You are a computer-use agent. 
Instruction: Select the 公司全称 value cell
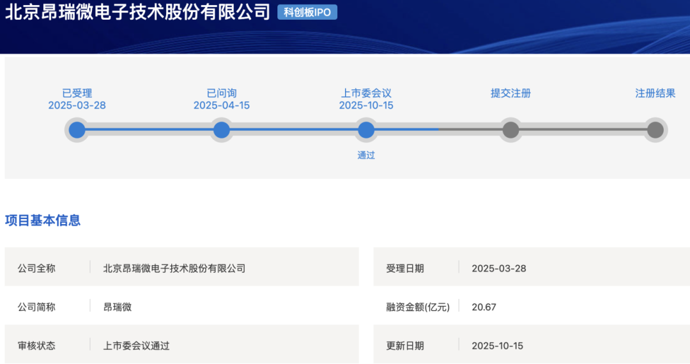[174, 268]
